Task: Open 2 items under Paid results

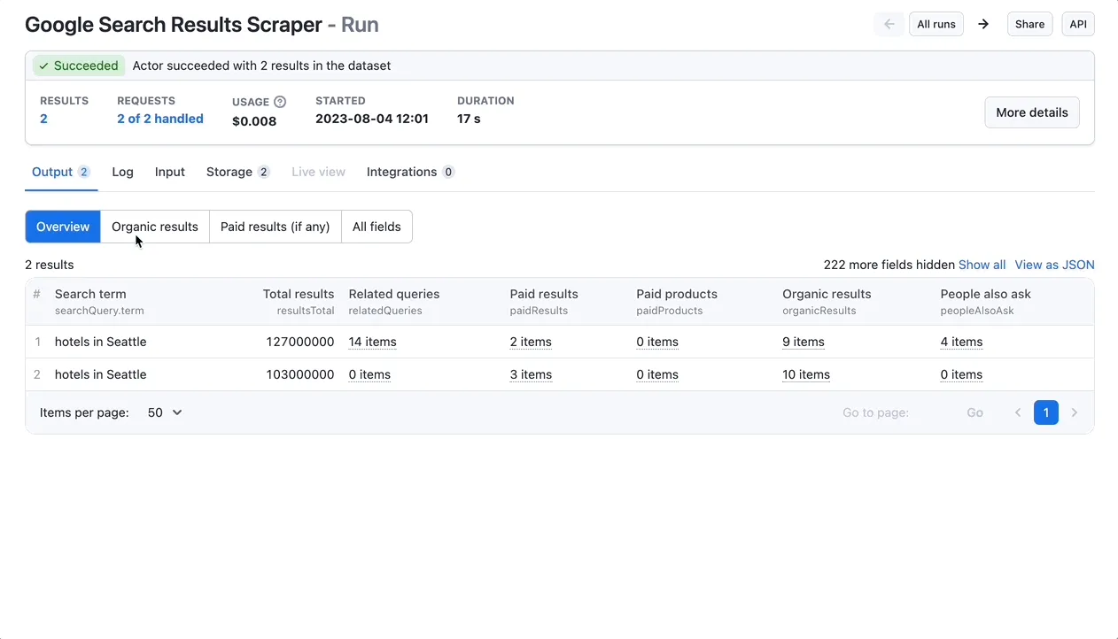Action: pos(531,342)
